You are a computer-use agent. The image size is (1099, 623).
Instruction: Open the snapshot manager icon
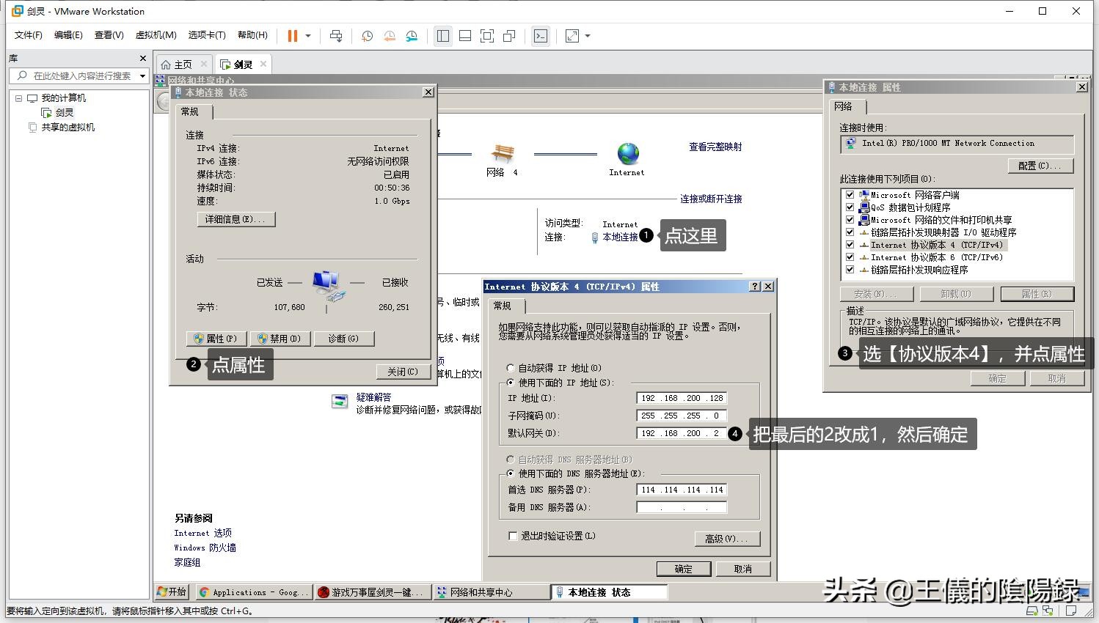coord(412,36)
